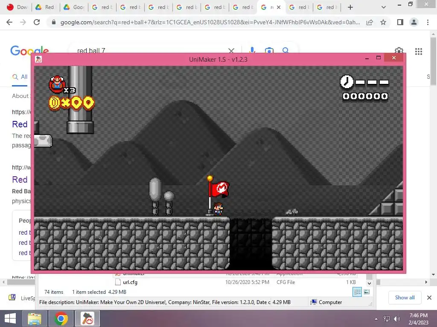Image resolution: width=437 pixels, height=327 pixels.
Task: Click the Mario lives icon in the game HUD
Action: (57, 84)
